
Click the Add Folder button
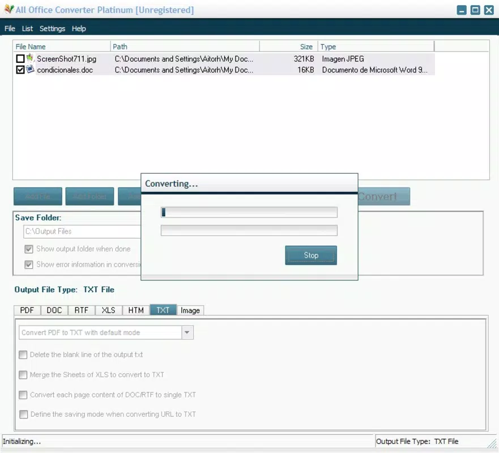pyautogui.click(x=89, y=196)
